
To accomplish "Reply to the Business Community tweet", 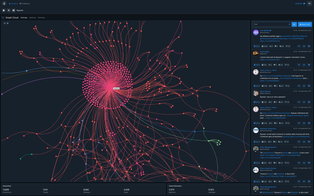I will (299, 142).
